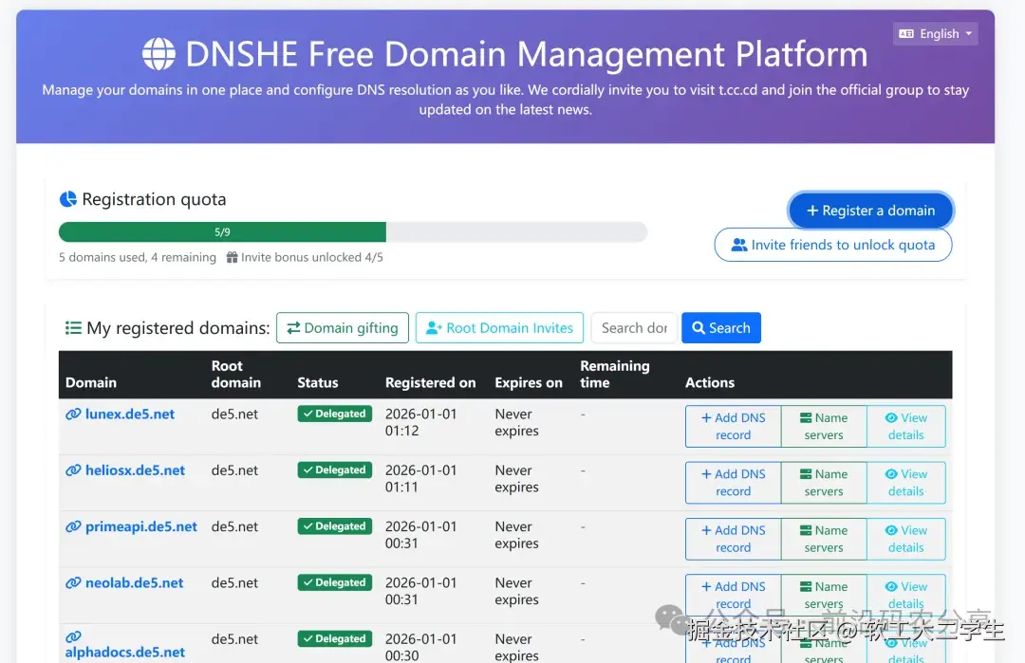
Task: Click the 5/9 quota progress bar
Action: coord(353,231)
